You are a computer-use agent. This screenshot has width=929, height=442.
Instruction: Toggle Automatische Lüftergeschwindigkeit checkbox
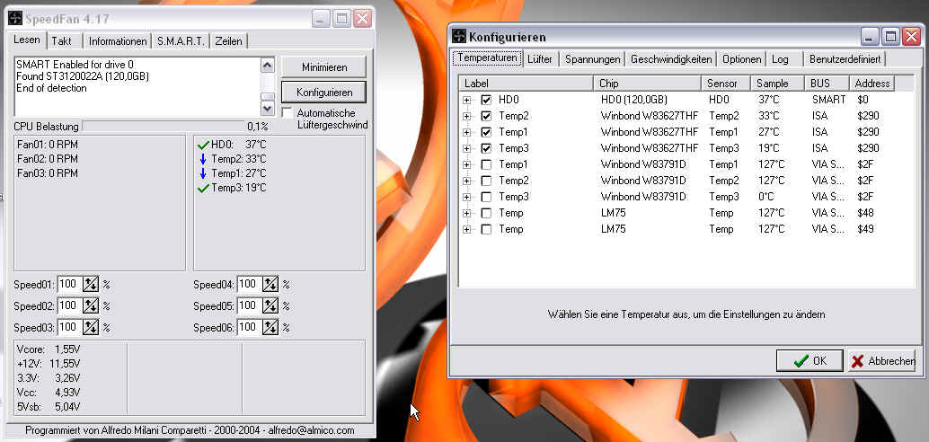click(288, 112)
